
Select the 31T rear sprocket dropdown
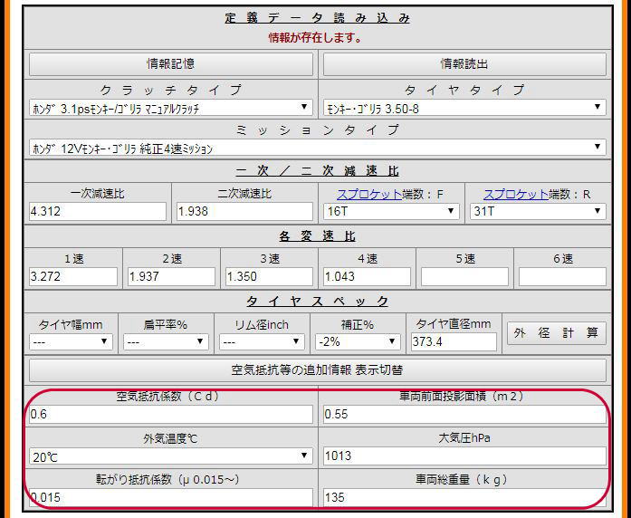coord(538,211)
